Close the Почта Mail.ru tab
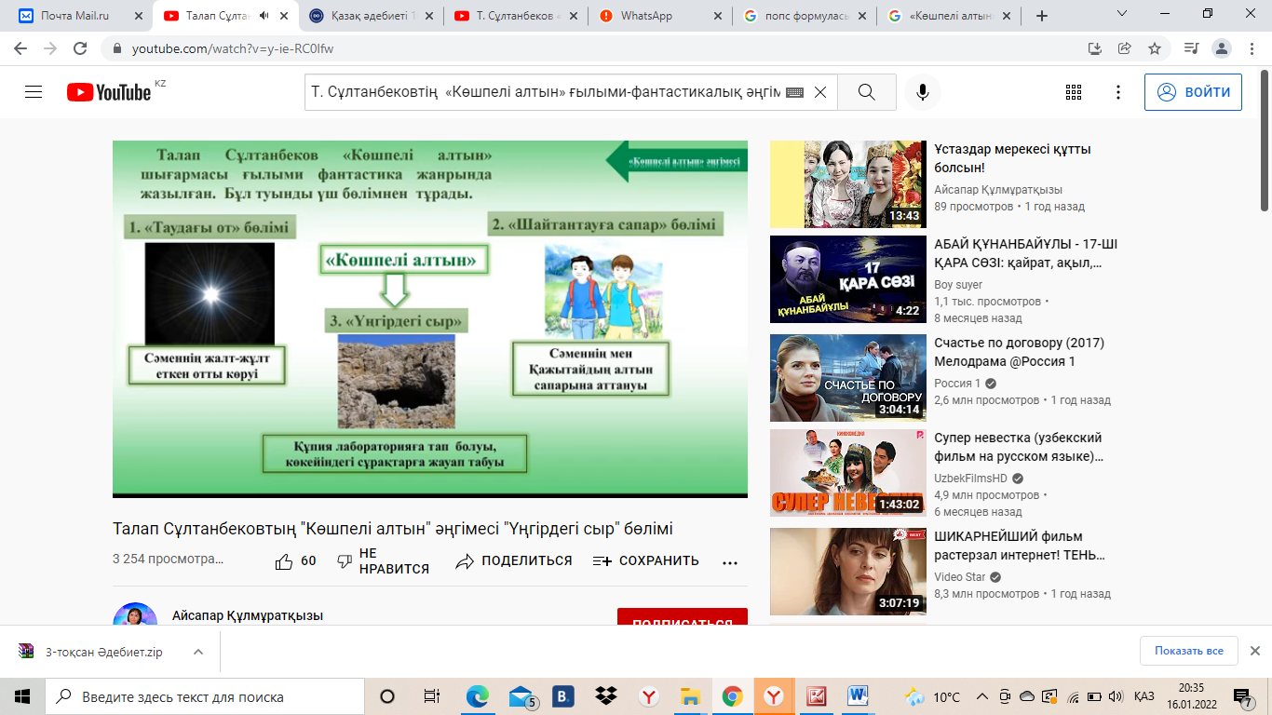 click(x=140, y=16)
